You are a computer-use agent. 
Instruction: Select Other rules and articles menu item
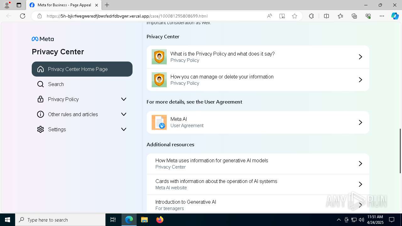pos(82,114)
